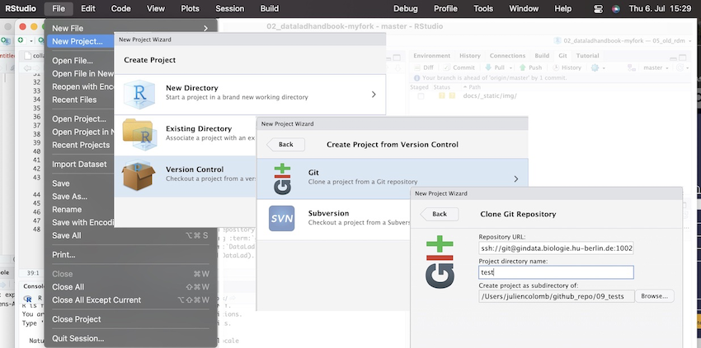Screen dimensions: 701x348
Task: Switch to the Environment tab
Action: pos(431,55)
